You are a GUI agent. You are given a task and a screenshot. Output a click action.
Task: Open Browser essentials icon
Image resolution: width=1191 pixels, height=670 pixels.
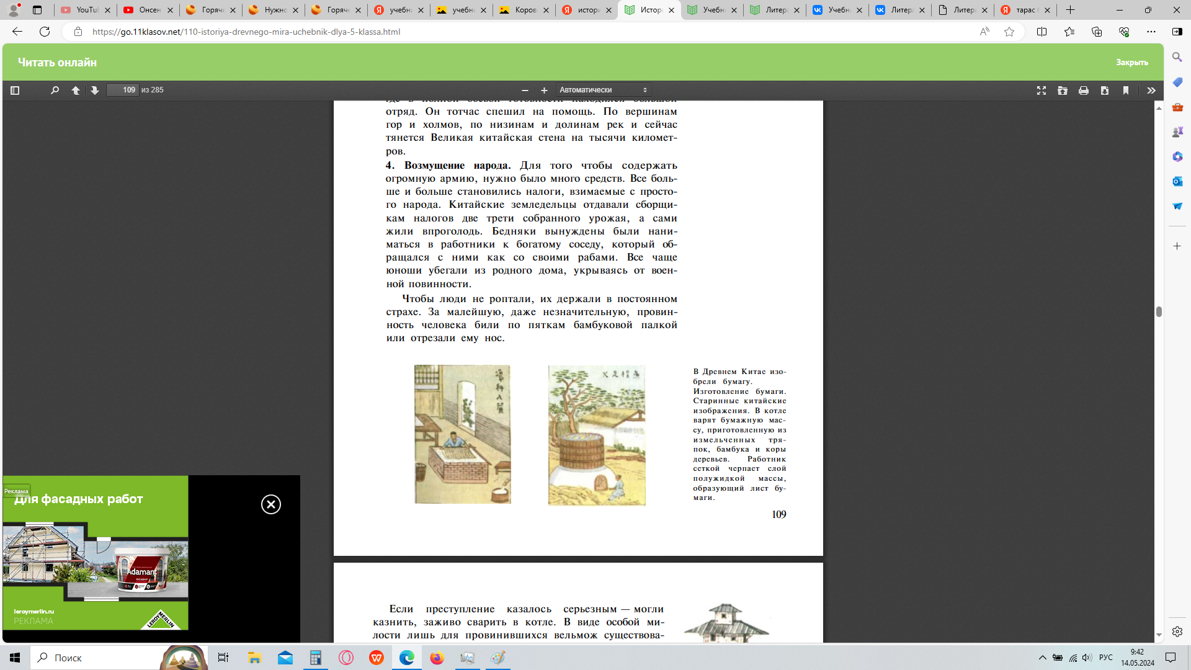1123,32
